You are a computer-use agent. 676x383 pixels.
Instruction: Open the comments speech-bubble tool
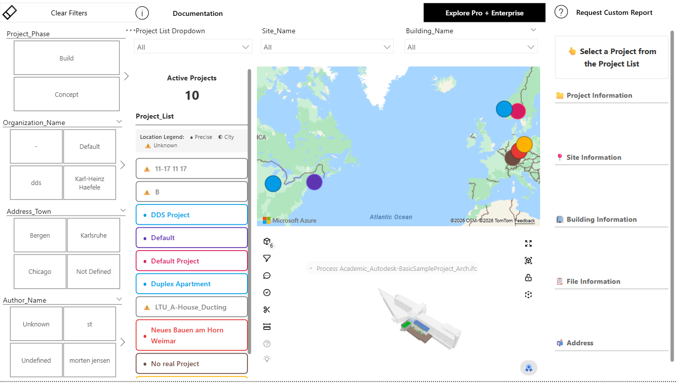click(x=266, y=275)
